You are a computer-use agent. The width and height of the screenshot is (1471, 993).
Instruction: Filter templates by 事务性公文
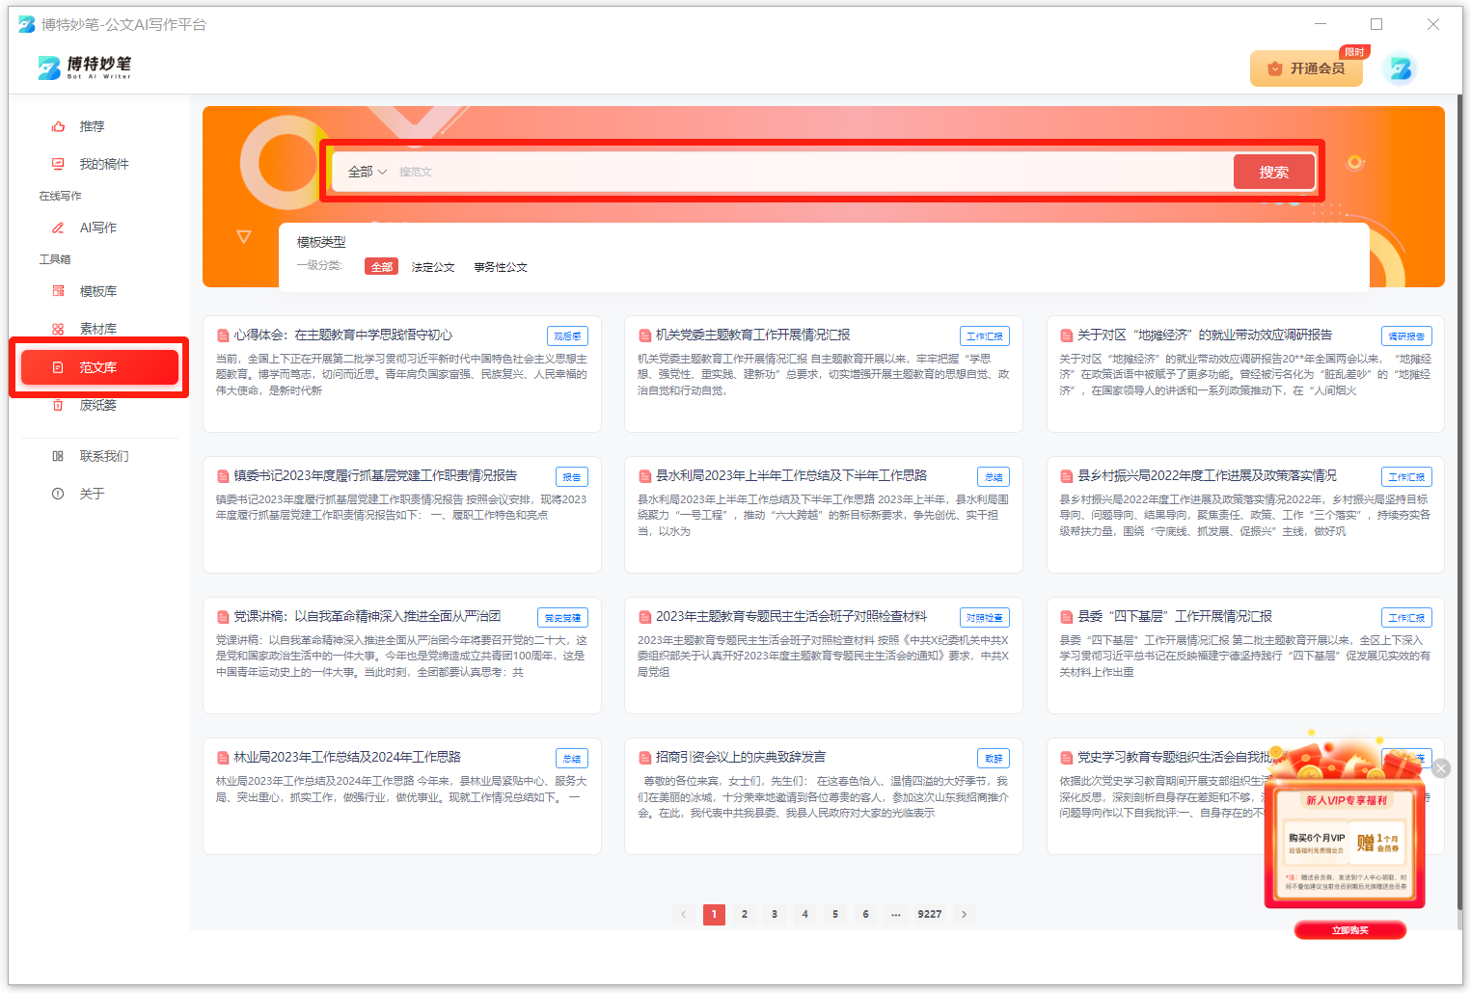tap(501, 267)
